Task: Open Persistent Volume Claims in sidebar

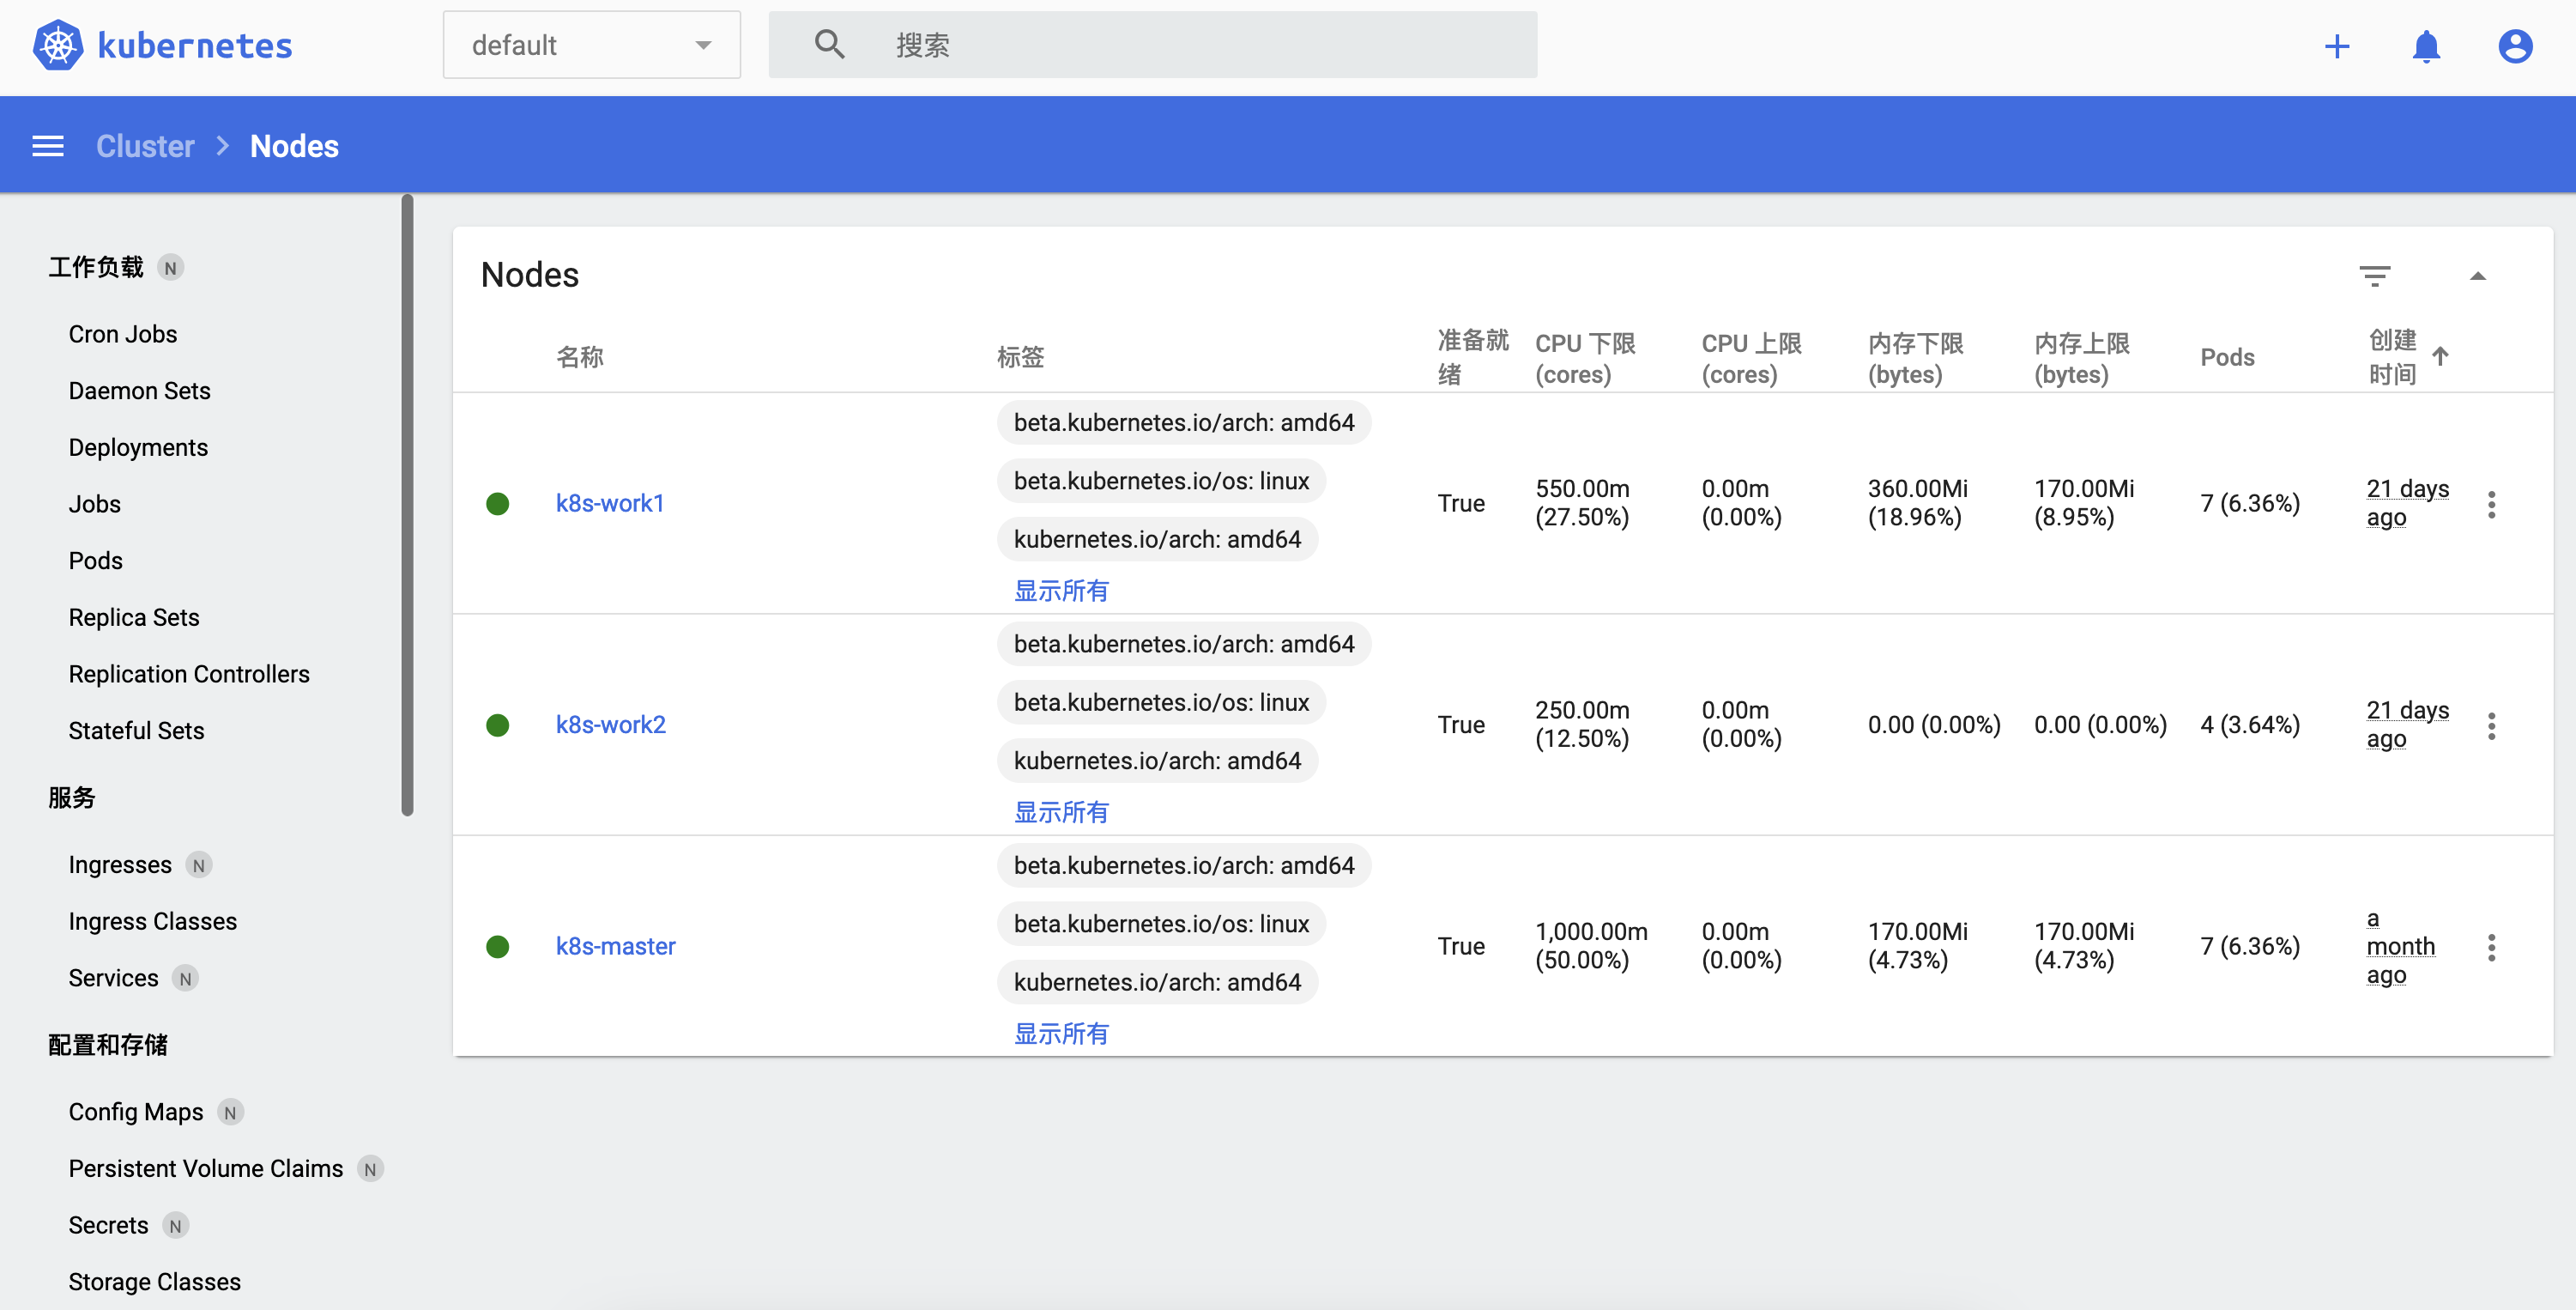Action: pyautogui.click(x=205, y=1169)
